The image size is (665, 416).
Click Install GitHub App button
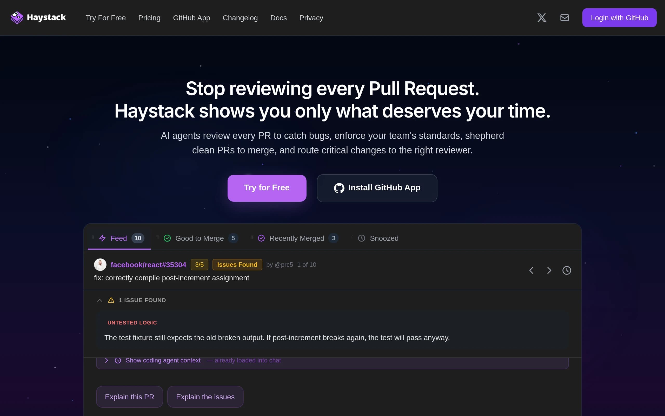pyautogui.click(x=377, y=188)
